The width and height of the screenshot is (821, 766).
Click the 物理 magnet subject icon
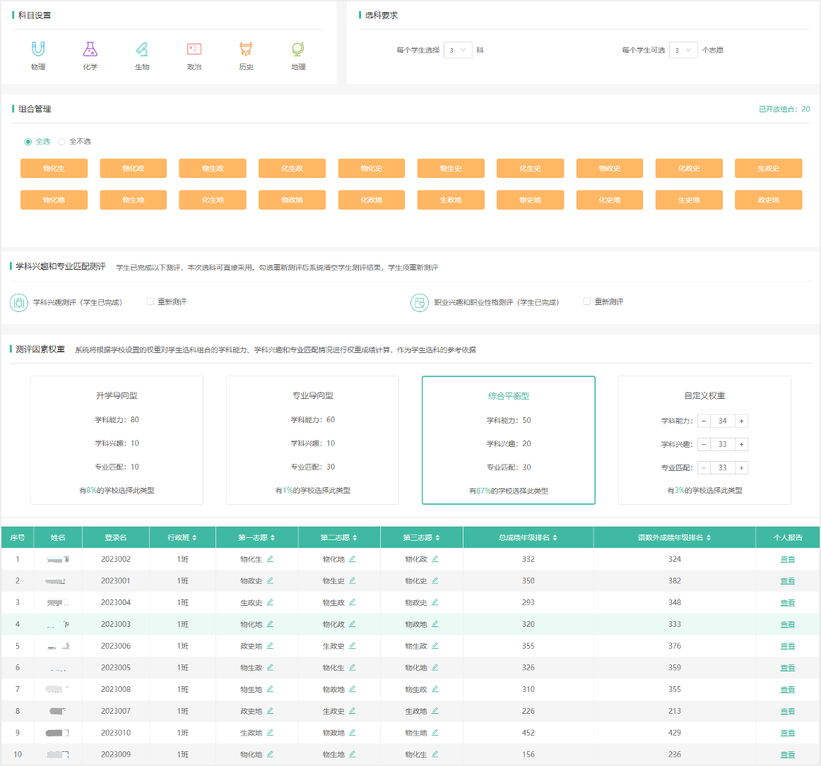[x=38, y=49]
